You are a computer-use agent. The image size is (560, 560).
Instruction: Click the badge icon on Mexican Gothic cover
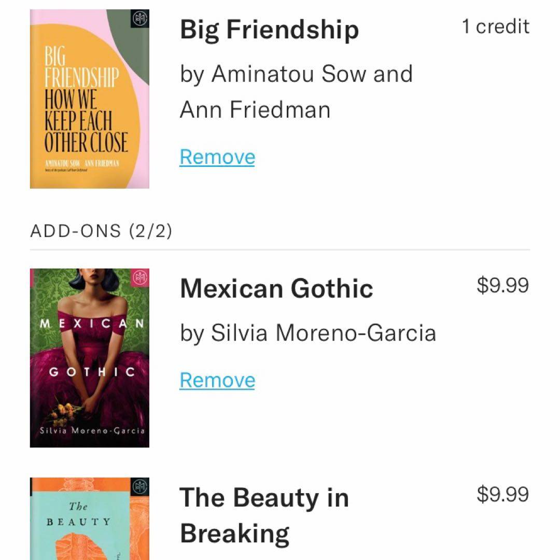tap(140, 278)
